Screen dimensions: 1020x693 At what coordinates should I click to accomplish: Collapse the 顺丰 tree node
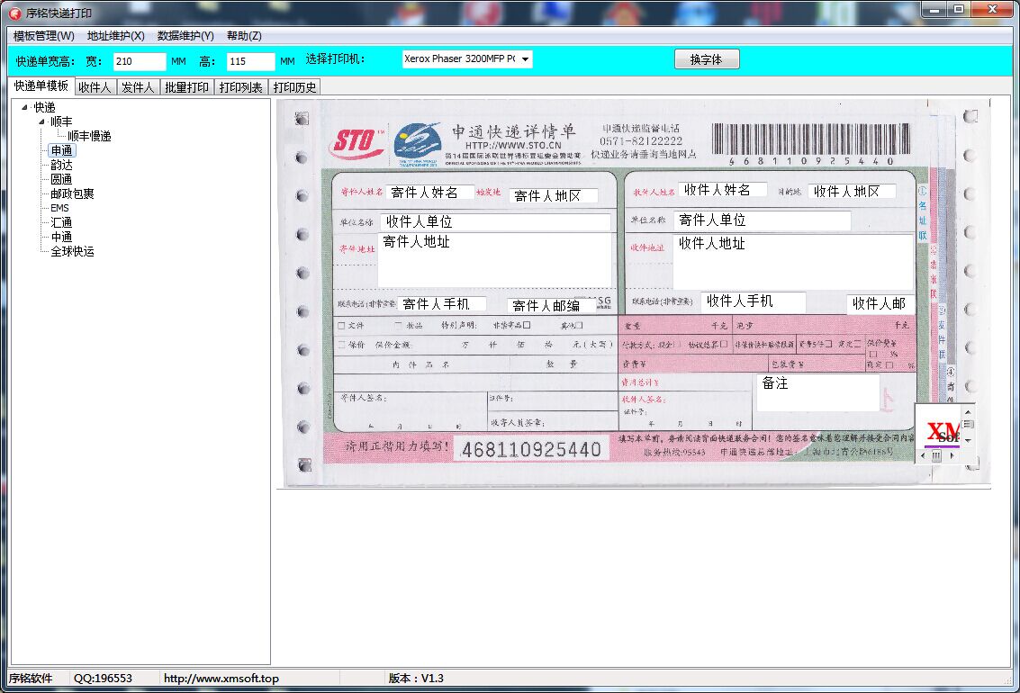(41, 121)
